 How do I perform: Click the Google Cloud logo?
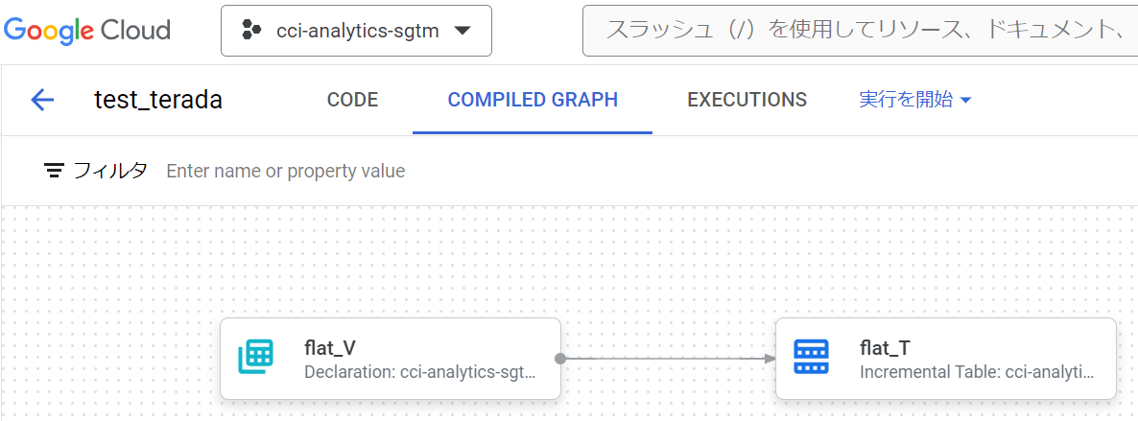pyautogui.click(x=87, y=31)
